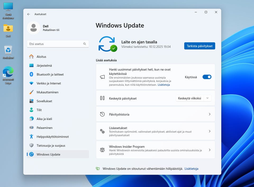Open Tämä tietokone desktop icon
The width and height of the screenshot is (254, 187).
coord(8,11)
